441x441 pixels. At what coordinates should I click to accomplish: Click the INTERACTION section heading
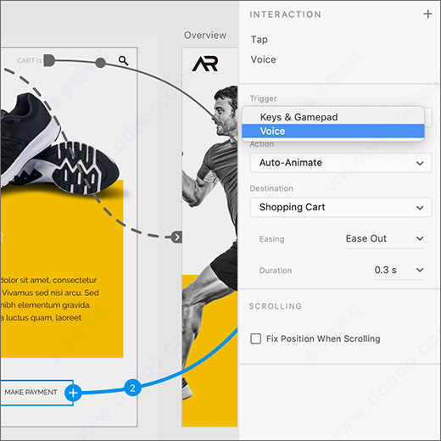click(x=285, y=14)
